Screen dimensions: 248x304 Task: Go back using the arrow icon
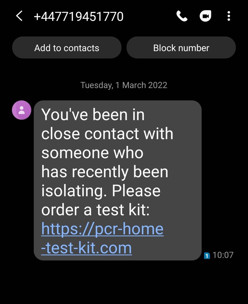[19, 16]
